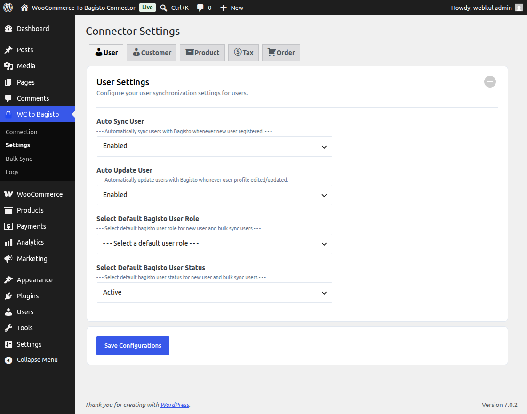Viewport: 527px width, 414px height.
Task: Open the Marketing menu label
Action: 32,259
